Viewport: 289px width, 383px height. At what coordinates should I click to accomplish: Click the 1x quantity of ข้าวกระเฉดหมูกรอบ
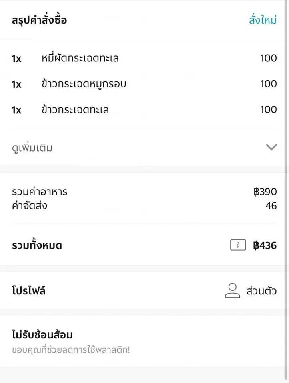click(16, 85)
